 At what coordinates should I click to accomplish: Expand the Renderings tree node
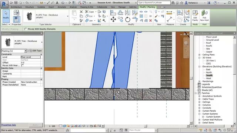click(199, 81)
